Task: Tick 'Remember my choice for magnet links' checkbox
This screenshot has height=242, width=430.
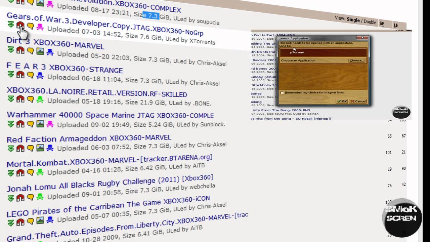Action: (282, 93)
